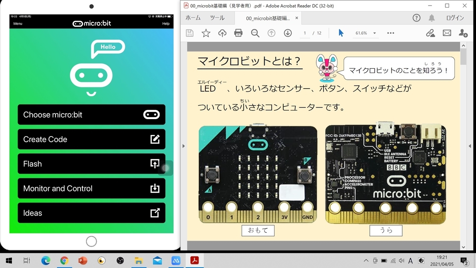
Task: Open the 61.6% zoom level dropdown
Action: pyautogui.click(x=365, y=33)
